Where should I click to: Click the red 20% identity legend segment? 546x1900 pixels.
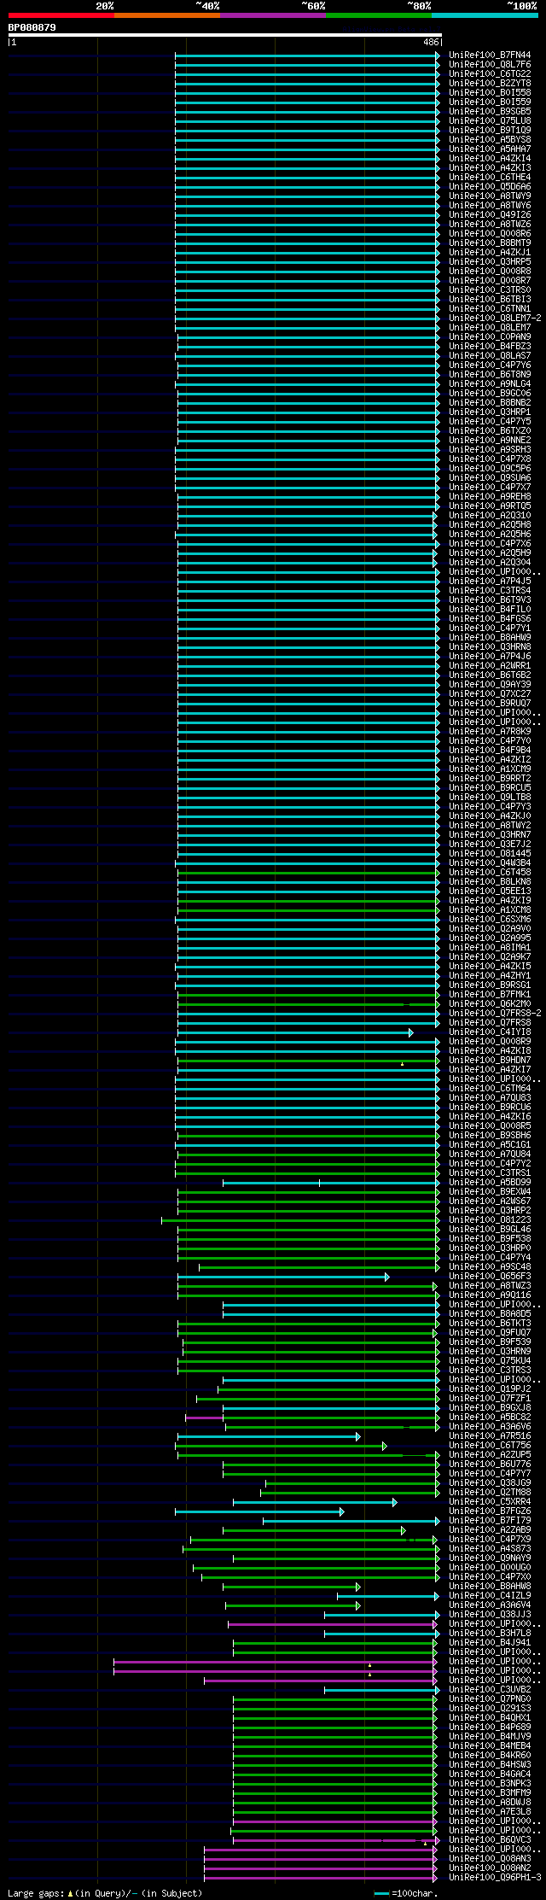(x=61, y=15)
